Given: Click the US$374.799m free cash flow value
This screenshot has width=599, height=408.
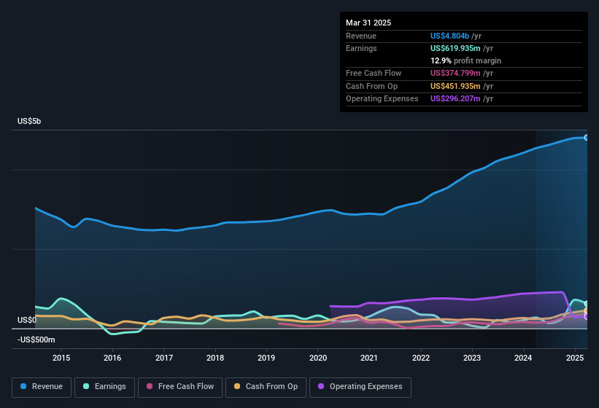Looking at the screenshot, I should (x=455, y=73).
